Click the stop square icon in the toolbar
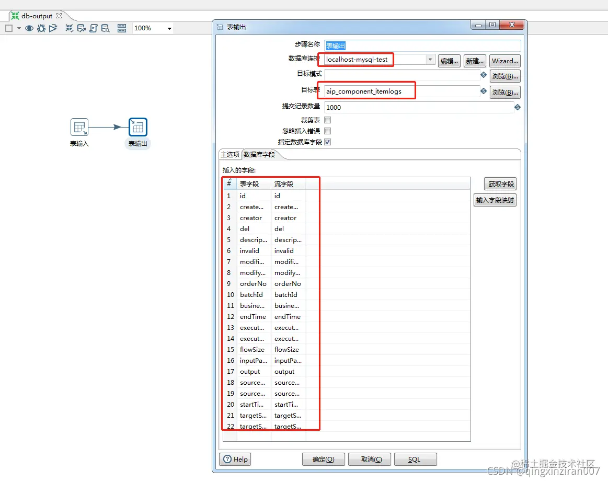The width and height of the screenshot is (608, 482). pos(9,28)
